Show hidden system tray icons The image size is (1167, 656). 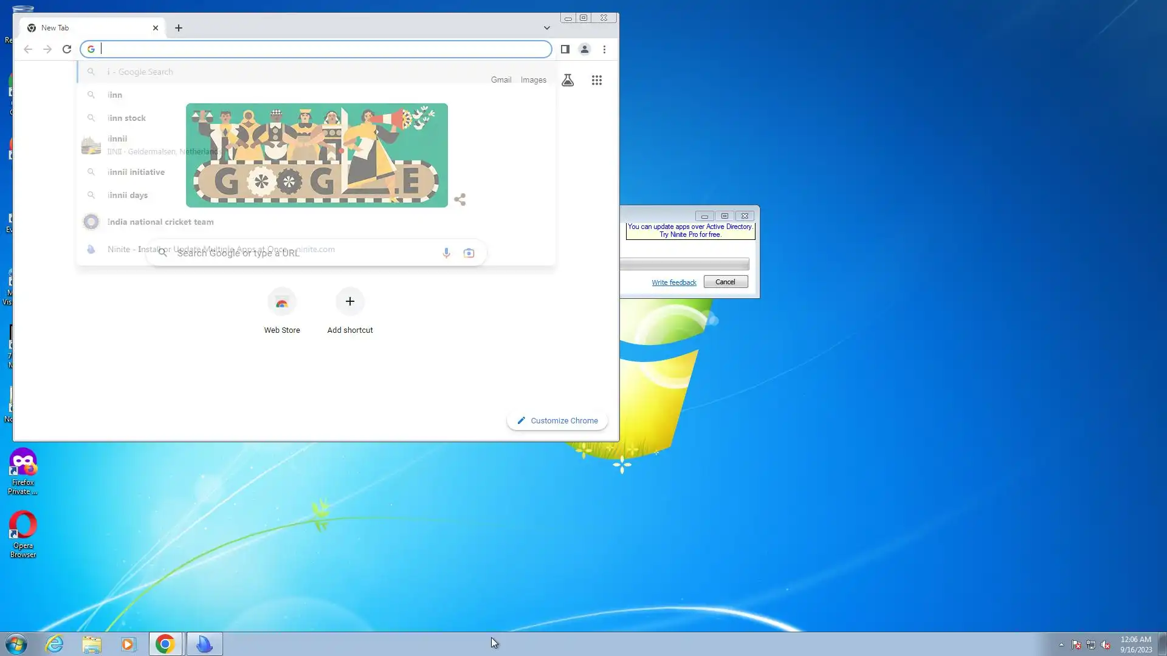pyautogui.click(x=1061, y=645)
